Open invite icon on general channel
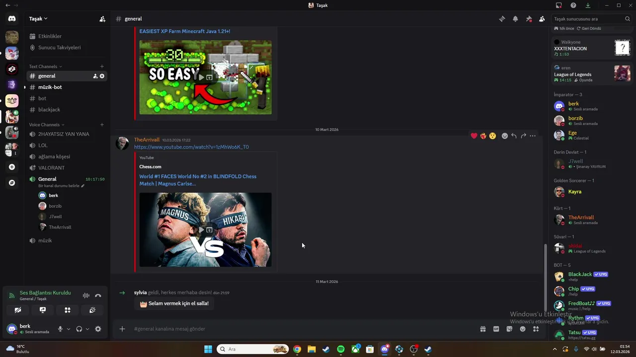This screenshot has width=636, height=357. tap(95, 76)
